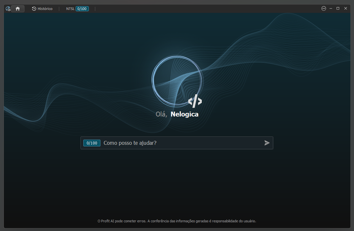Open the Histórico tab
This screenshot has width=354, height=231.
click(42, 9)
